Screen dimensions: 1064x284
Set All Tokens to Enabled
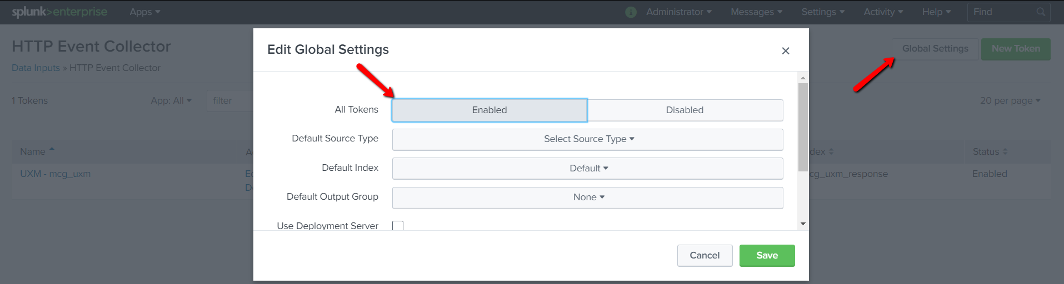489,110
